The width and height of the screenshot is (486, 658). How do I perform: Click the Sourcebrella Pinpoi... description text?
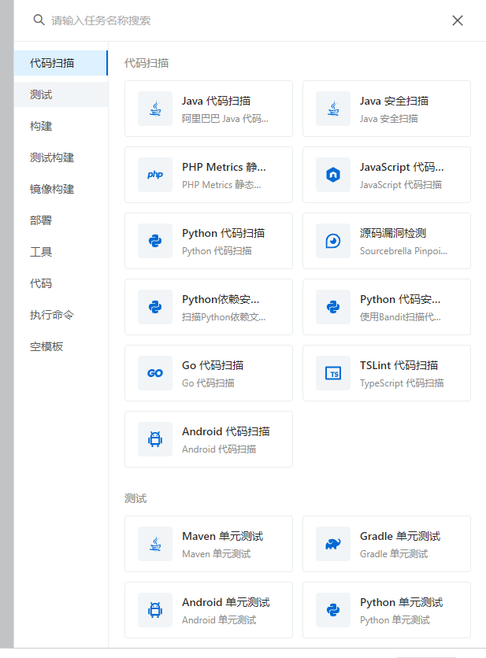point(403,251)
